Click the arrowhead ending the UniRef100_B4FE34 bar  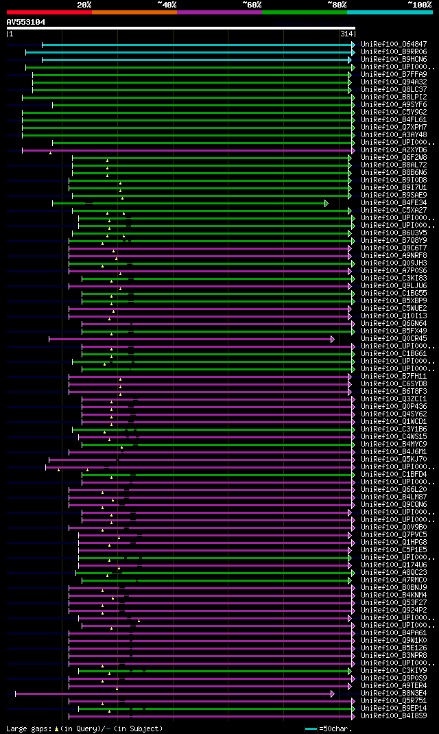pos(327,203)
